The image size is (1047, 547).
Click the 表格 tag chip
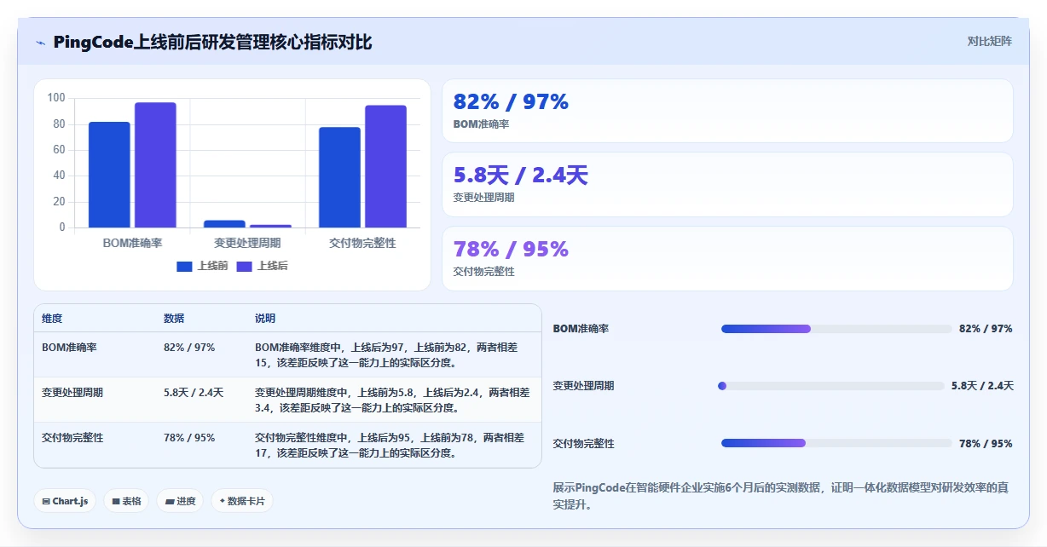point(126,501)
